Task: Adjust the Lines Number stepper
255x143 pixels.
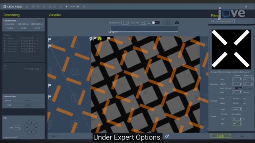Action: click(x=237, y=79)
